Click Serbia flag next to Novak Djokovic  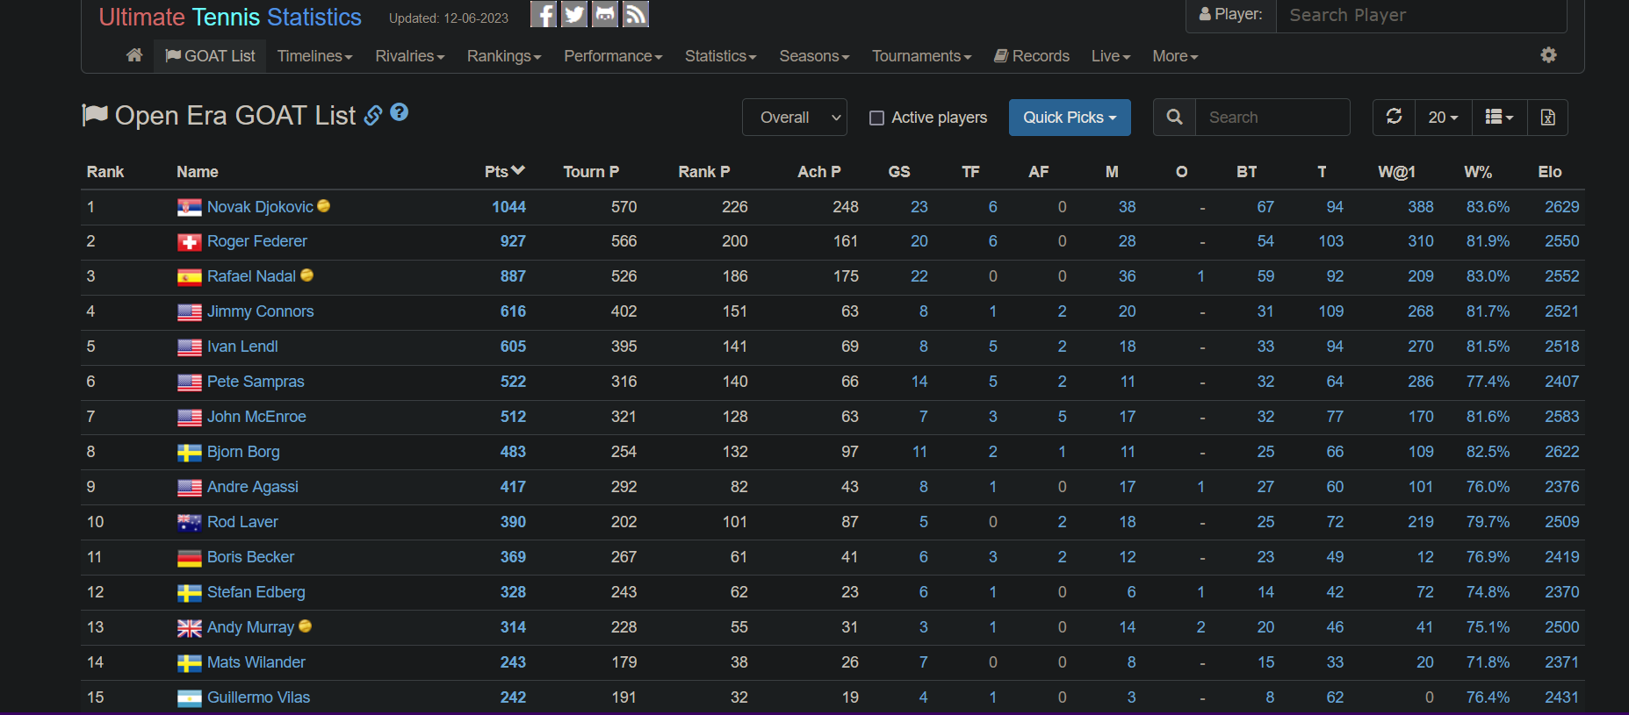tap(189, 207)
